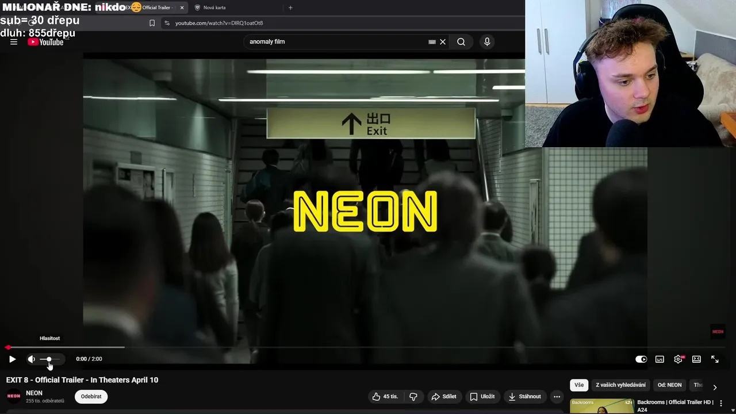Start voice search with microphone icon
736x414 pixels.
[487, 41]
